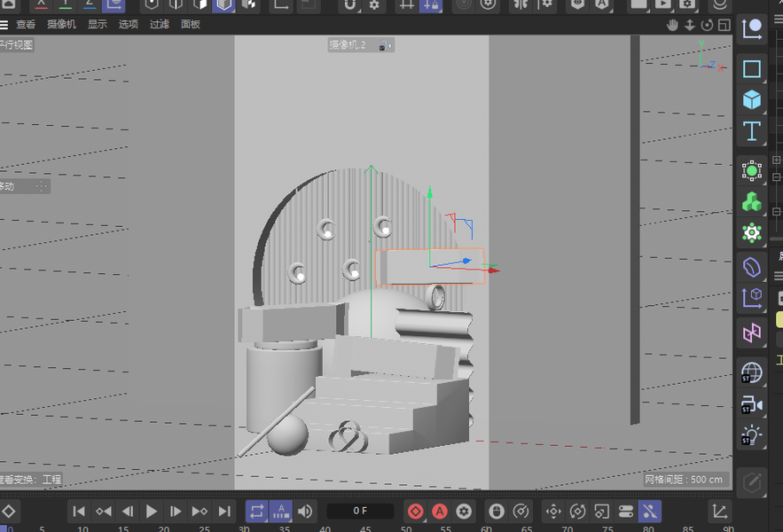This screenshot has width=783, height=532.
Task: Toggle the parameter keying button
Action: [626, 512]
